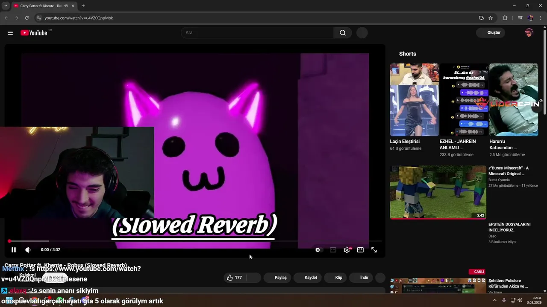Open the Burak Oyunda channel link
This screenshot has height=307, width=547.
pos(499,180)
